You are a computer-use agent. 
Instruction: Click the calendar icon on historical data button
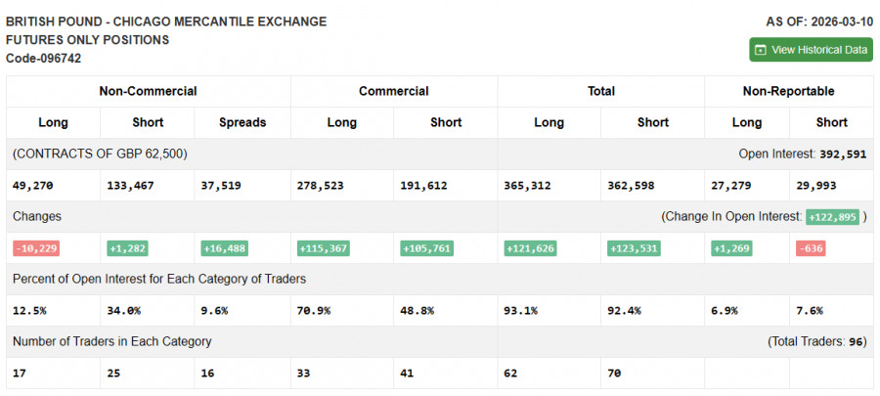tap(761, 50)
